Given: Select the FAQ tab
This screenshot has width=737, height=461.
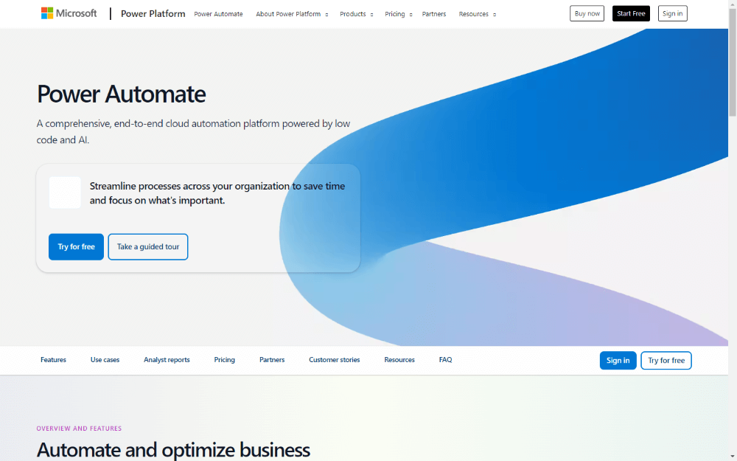Looking at the screenshot, I should point(445,360).
